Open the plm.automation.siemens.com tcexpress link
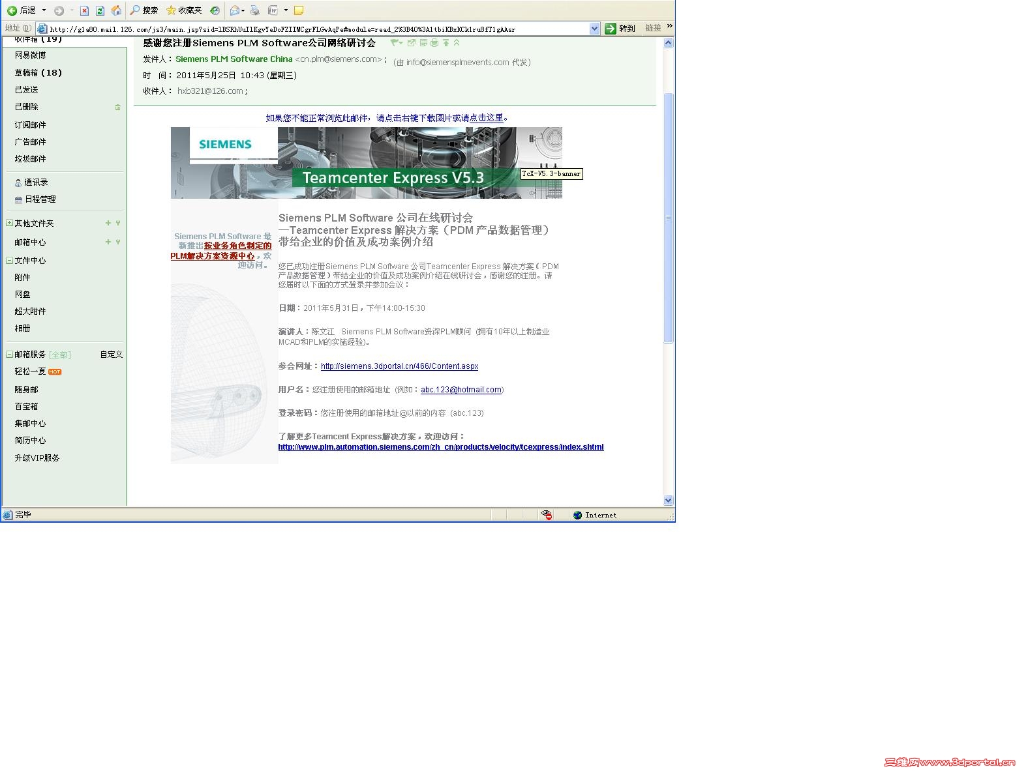The image size is (1028, 771). (x=441, y=447)
